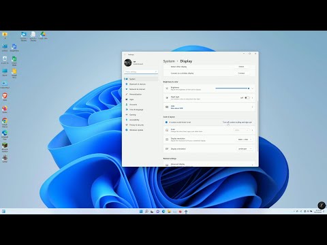Click the taskbar clock and date

(318, 212)
